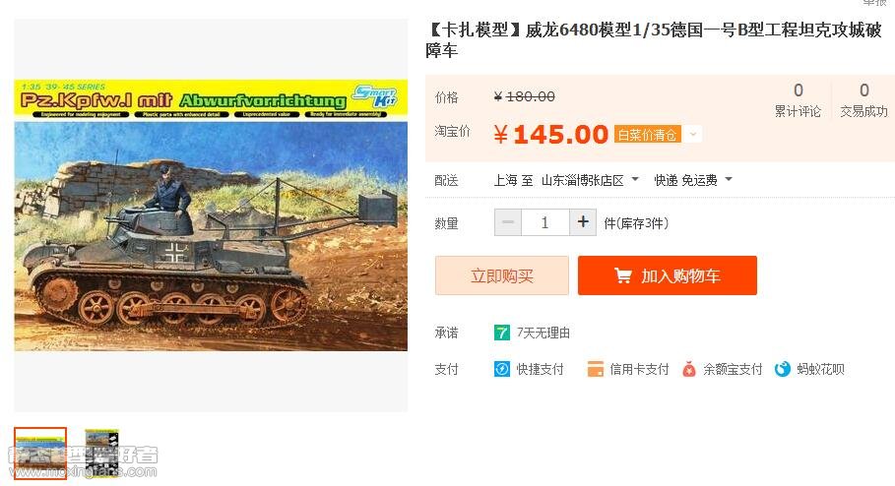Decrease quantity with the minus button

click(508, 222)
